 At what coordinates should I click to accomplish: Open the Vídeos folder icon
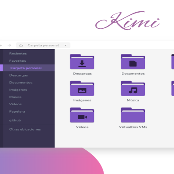[82, 115]
